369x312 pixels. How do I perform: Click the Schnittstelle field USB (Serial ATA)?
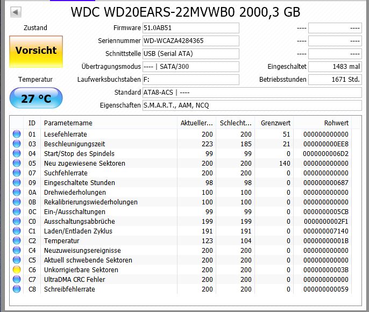pyautogui.click(x=191, y=54)
